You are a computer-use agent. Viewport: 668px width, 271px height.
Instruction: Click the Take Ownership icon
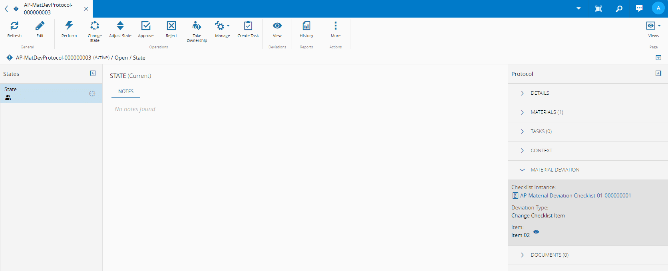pyautogui.click(x=197, y=26)
